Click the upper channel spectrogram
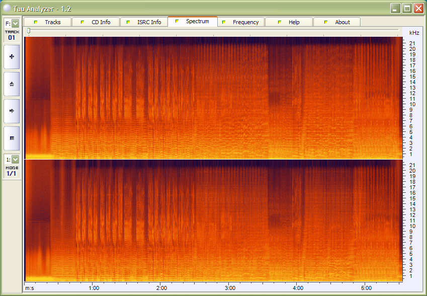The image size is (427, 296). [213, 98]
